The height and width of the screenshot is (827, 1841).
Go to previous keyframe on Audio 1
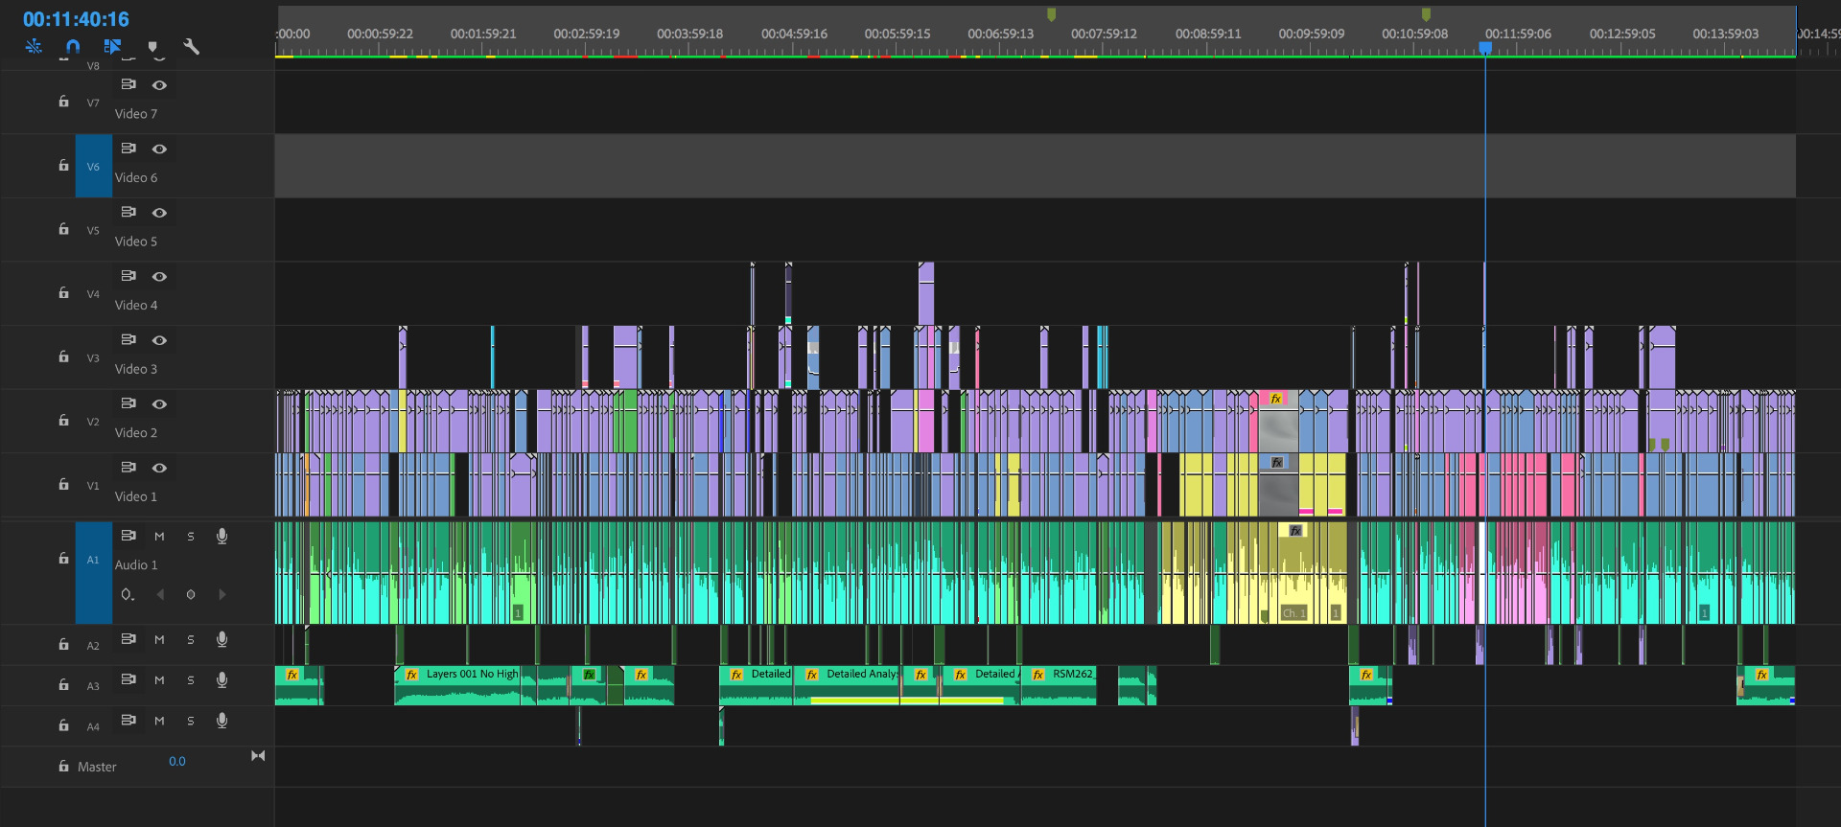[x=160, y=594]
